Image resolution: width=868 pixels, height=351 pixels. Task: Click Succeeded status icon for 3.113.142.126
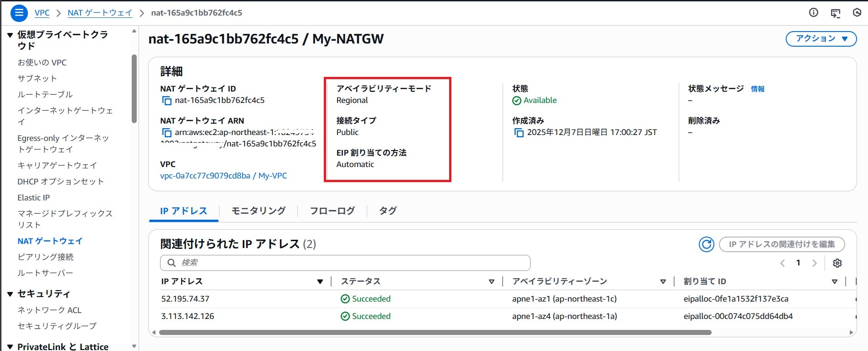click(x=345, y=316)
